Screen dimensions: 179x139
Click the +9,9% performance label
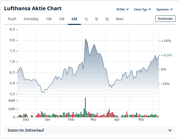click(x=166, y=55)
